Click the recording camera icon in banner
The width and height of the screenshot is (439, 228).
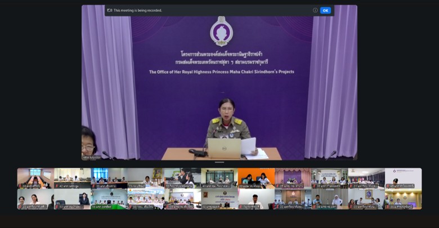coord(110,10)
